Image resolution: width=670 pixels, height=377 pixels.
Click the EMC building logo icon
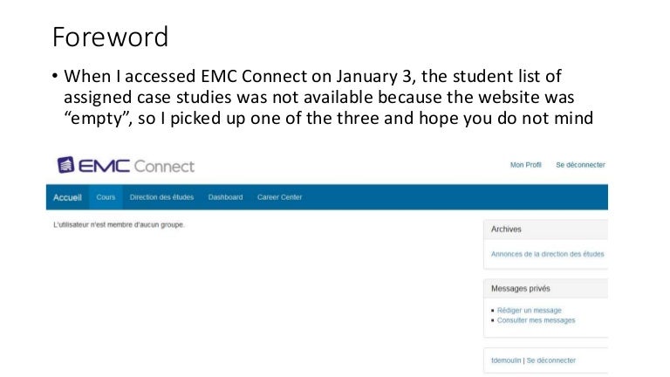(x=66, y=165)
